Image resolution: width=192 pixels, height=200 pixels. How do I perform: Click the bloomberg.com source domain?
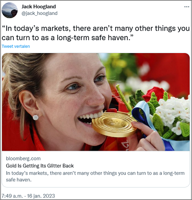click(23, 158)
